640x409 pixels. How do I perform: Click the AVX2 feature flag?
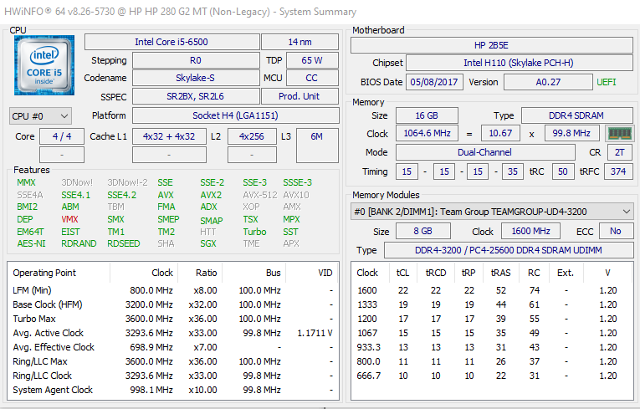point(211,195)
